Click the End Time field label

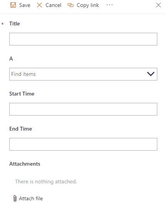pyautogui.click(x=20, y=129)
